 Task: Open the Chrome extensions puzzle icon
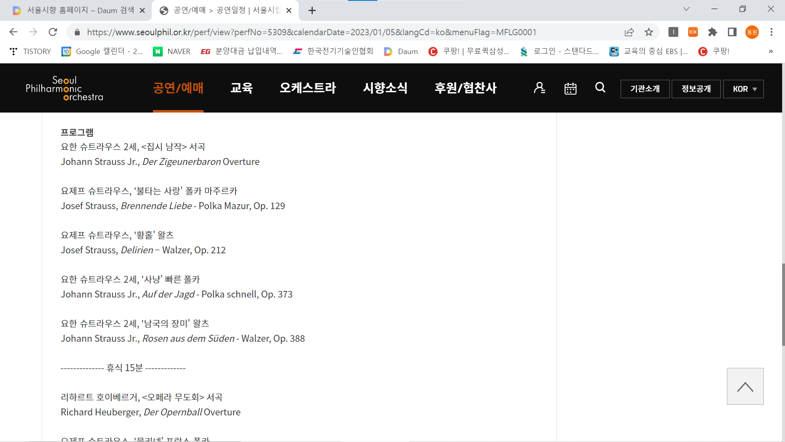(x=713, y=32)
